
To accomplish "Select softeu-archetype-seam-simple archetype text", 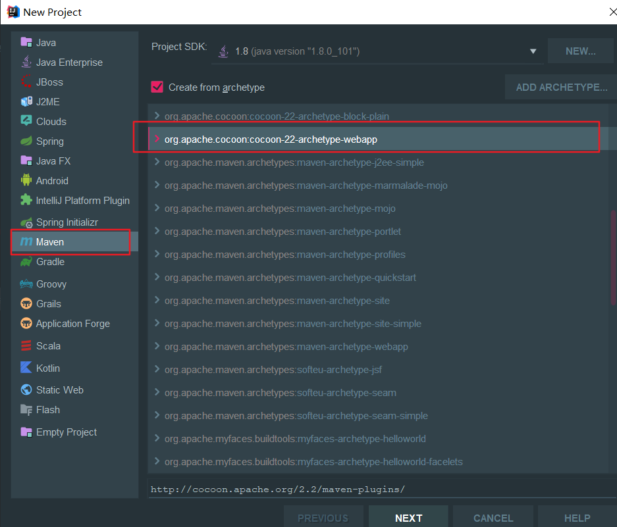I will point(296,416).
